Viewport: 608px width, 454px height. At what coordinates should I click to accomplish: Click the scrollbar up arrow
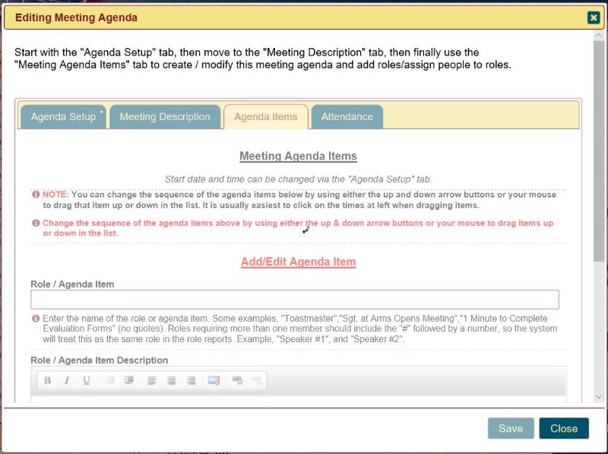point(599,35)
